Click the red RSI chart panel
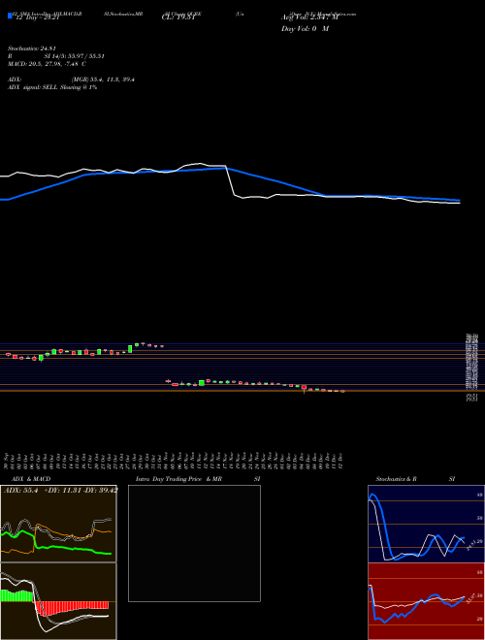Viewport: 485px width, 640px height. pos(426,601)
